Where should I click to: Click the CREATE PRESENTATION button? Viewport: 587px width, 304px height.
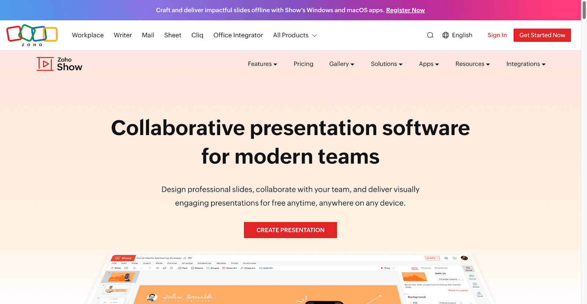pyautogui.click(x=291, y=230)
